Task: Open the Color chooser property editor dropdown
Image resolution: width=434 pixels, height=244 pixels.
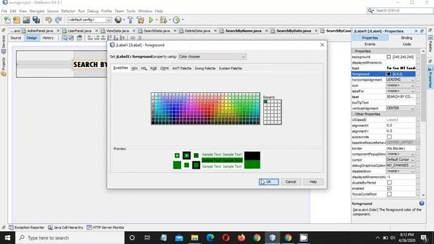Action: (212, 57)
